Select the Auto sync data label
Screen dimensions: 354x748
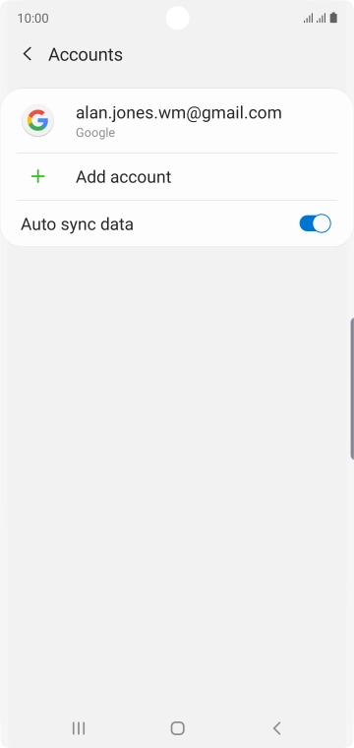(x=77, y=224)
